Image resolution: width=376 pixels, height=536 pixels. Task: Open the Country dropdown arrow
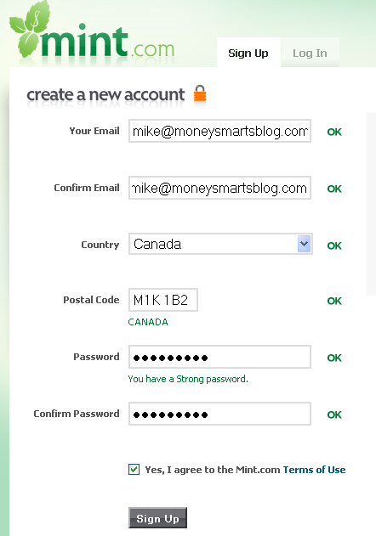coord(304,244)
